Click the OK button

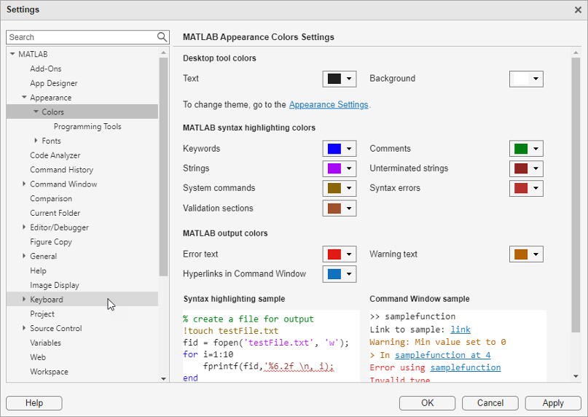point(428,403)
